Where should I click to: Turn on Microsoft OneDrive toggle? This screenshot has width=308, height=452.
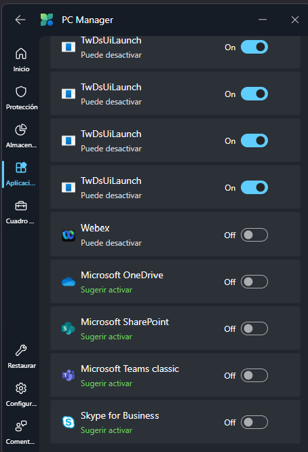[x=254, y=282]
